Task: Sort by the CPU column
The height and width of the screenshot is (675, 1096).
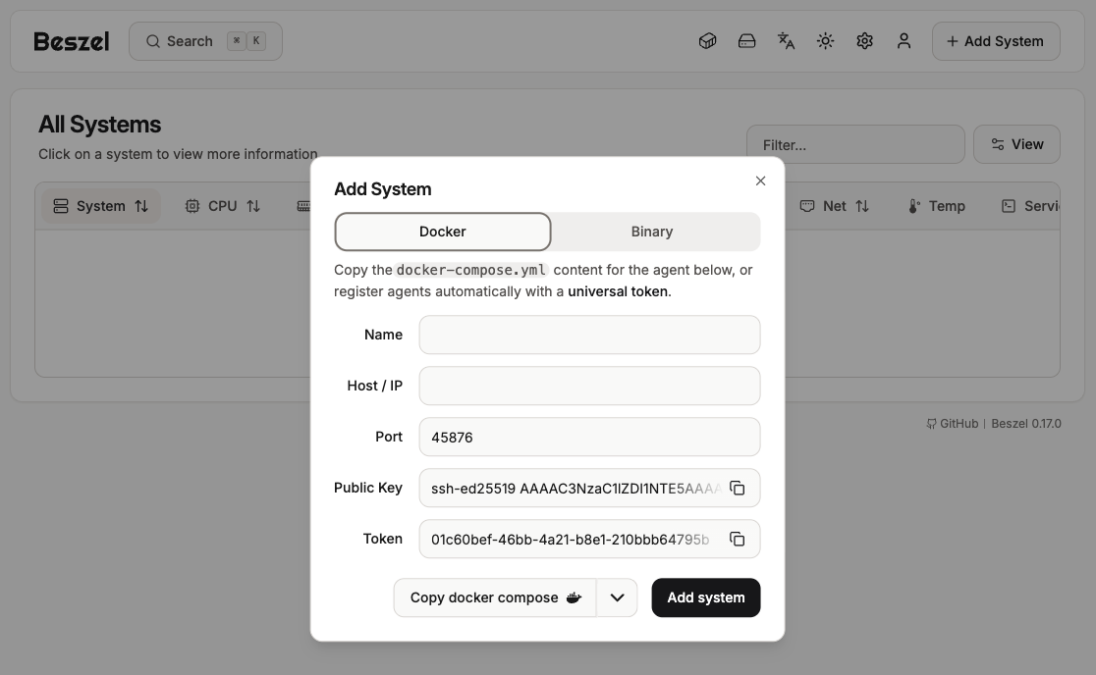Action: [222, 206]
